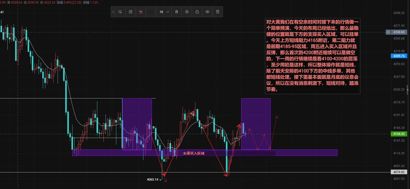This screenshot has height=189, width=410.
Task: Select the red Chinese text annotation box
Action: (x=312, y=56)
